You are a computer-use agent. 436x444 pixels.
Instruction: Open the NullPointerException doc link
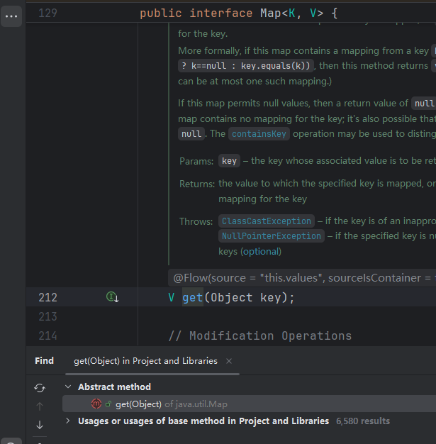(272, 236)
